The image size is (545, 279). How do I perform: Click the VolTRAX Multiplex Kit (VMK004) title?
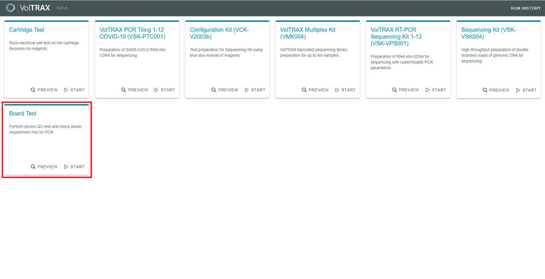pos(307,33)
